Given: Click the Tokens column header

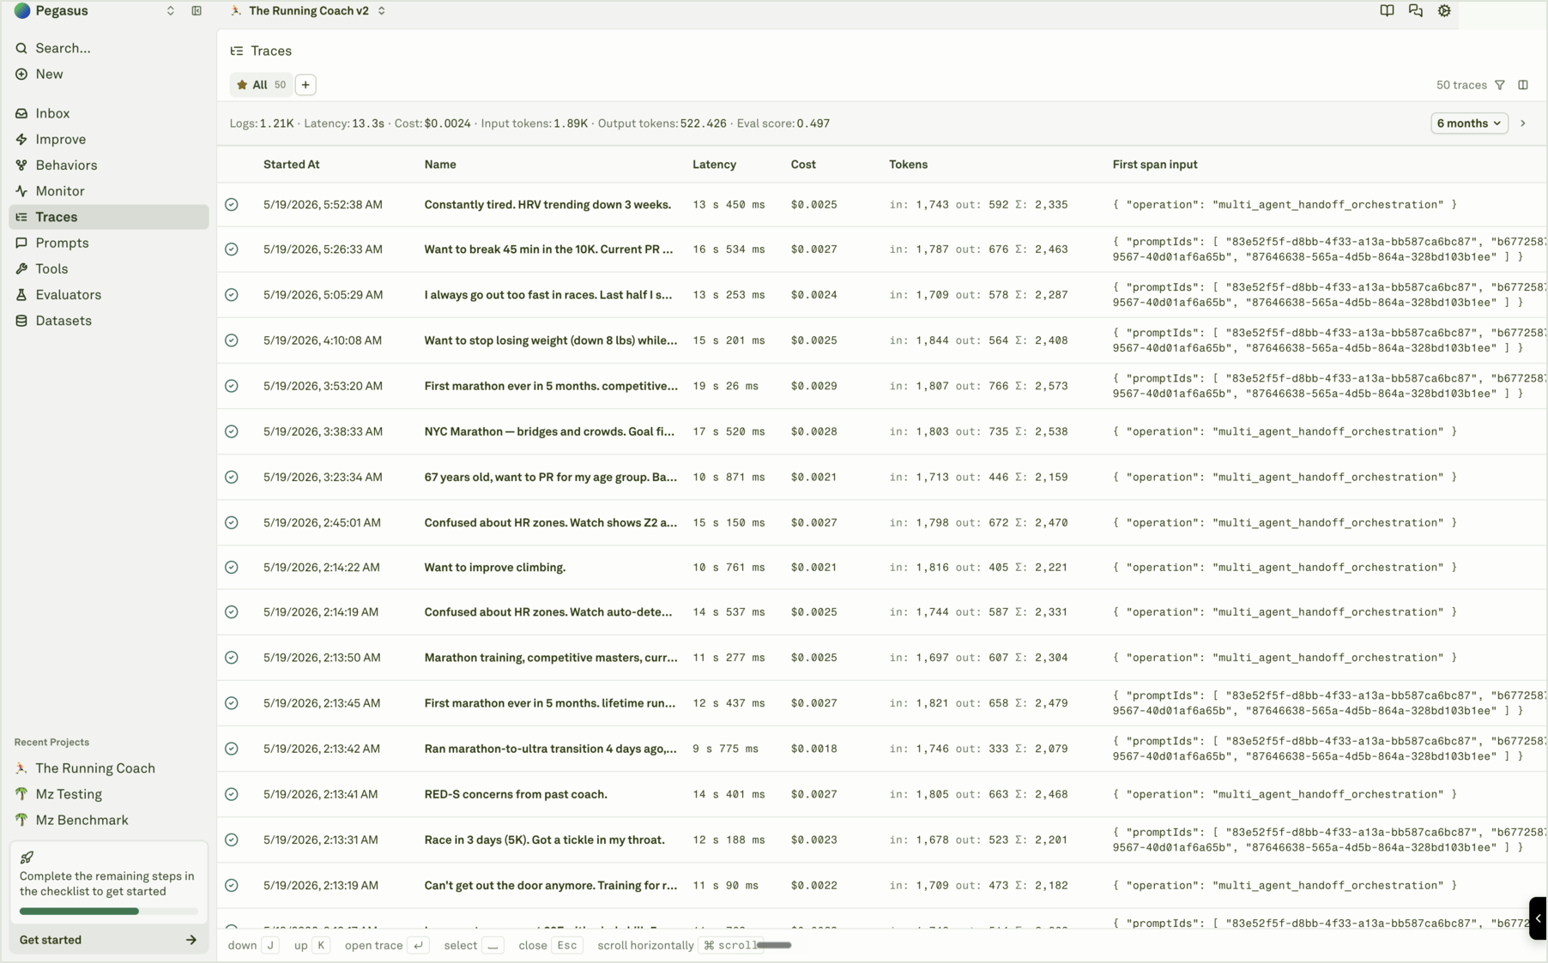Looking at the screenshot, I should pos(908,165).
